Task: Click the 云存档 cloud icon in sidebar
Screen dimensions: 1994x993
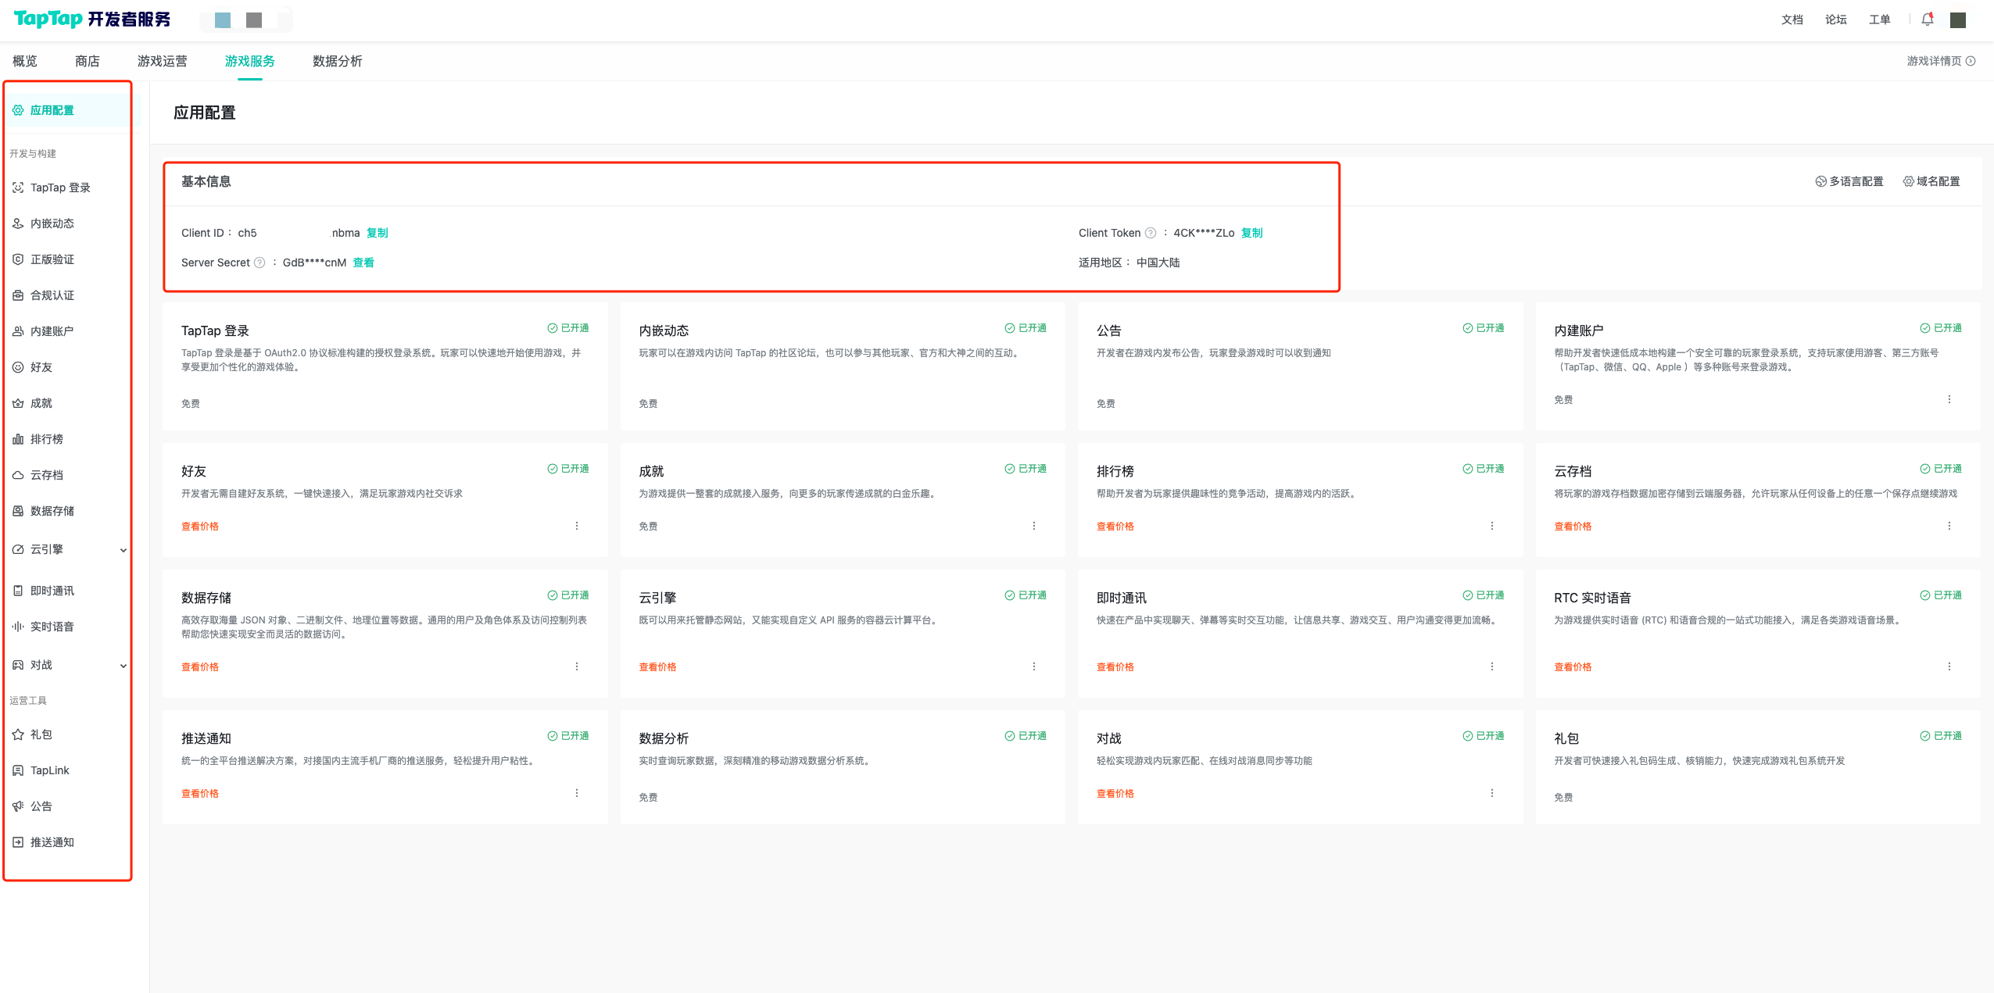Action: (x=18, y=475)
